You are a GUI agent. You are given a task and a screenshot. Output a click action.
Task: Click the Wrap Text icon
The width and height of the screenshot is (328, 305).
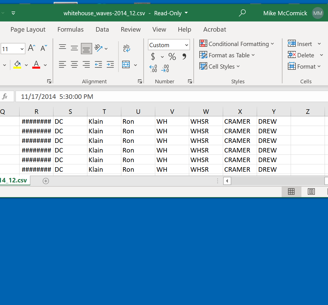point(126,48)
